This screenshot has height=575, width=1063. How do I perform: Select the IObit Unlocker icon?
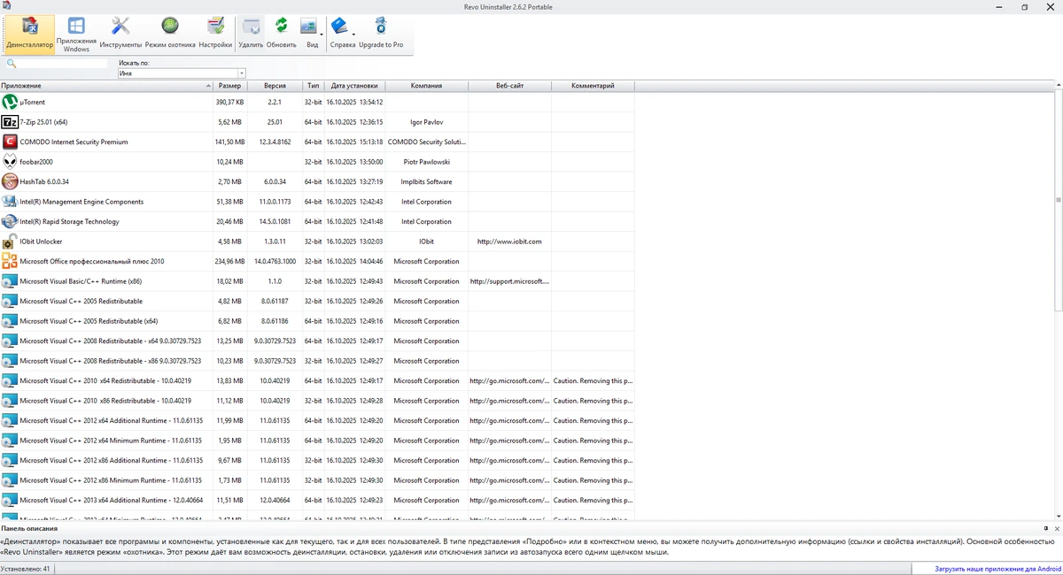click(10, 241)
